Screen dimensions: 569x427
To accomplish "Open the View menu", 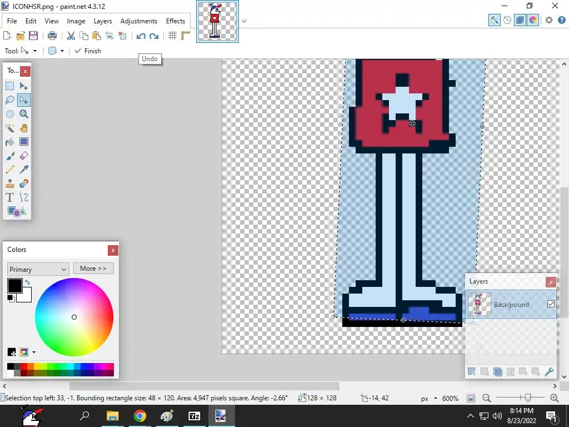I will pos(52,21).
